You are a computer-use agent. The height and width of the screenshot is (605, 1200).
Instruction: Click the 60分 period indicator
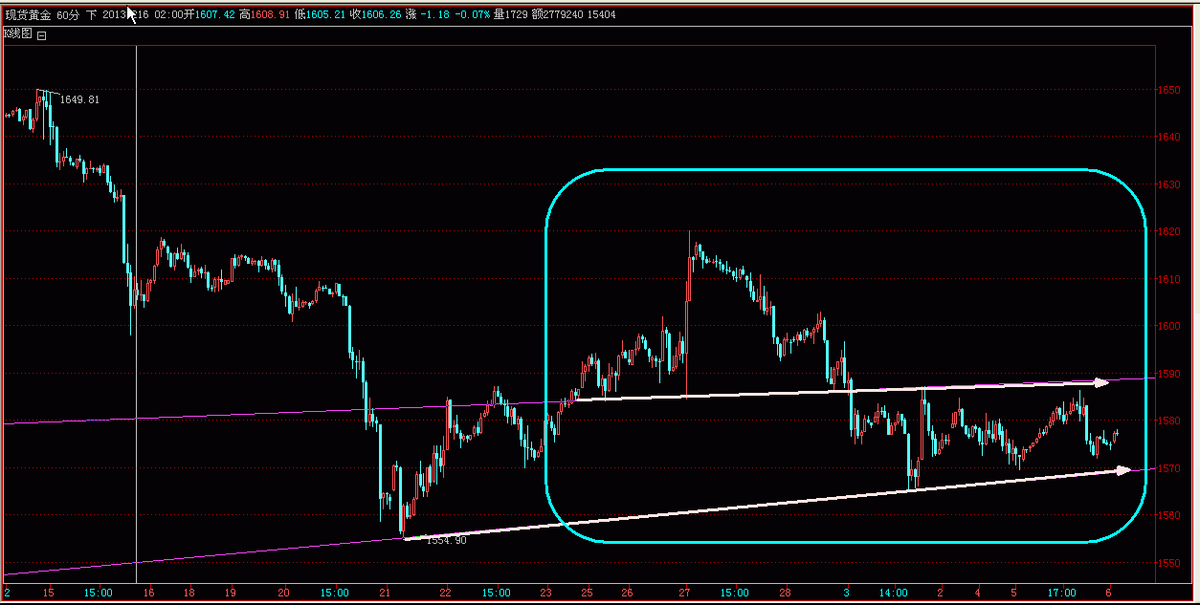[x=69, y=14]
